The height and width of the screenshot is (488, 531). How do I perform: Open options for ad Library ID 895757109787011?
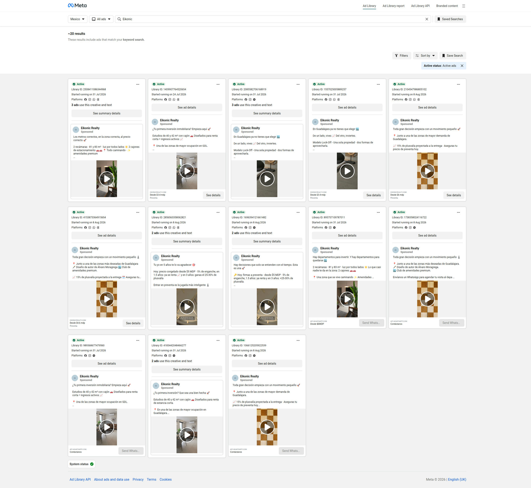(378, 212)
